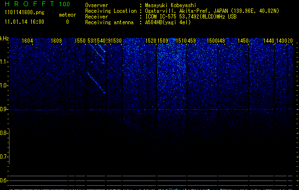Click the 1440 time marker
Screen dimensions: 299x190
[x=269, y=41]
